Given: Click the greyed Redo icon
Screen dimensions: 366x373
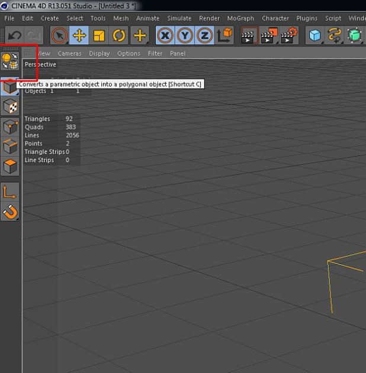Looking at the screenshot, I should coord(34,35).
